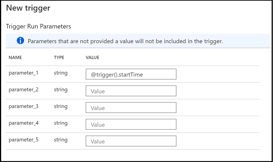Click into the parameter_4 value field
This screenshot has height=162, width=273.
(131, 124)
